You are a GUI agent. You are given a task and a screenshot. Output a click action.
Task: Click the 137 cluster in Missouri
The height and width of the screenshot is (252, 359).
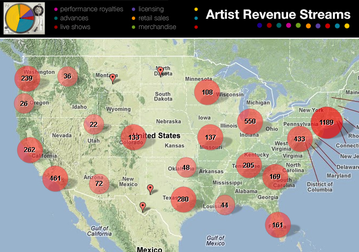tap(210, 137)
